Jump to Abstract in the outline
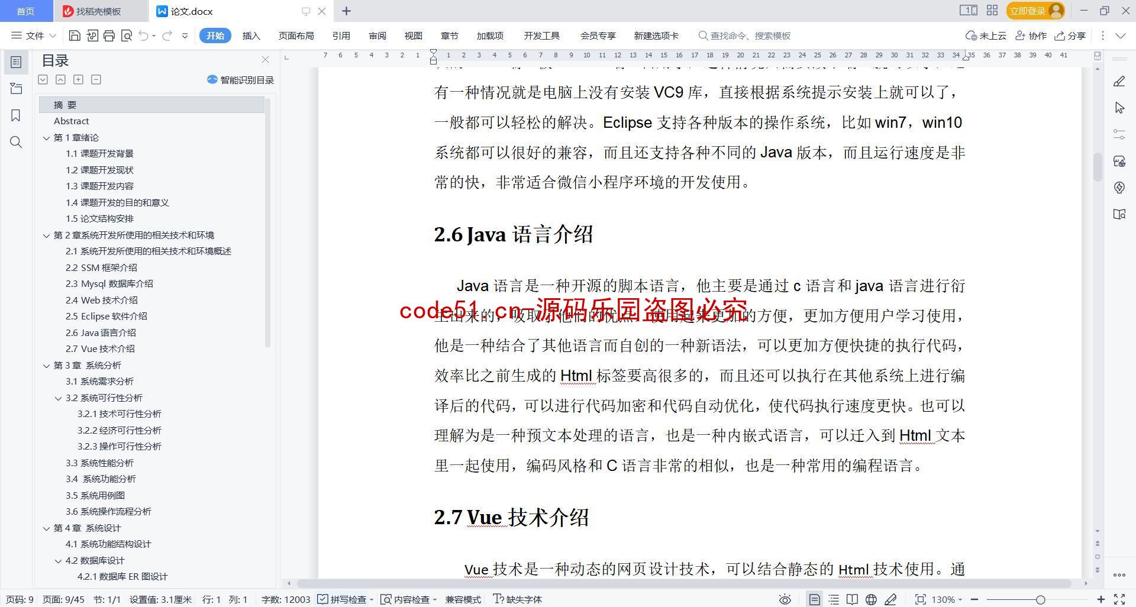Image resolution: width=1136 pixels, height=607 pixels. [x=71, y=121]
